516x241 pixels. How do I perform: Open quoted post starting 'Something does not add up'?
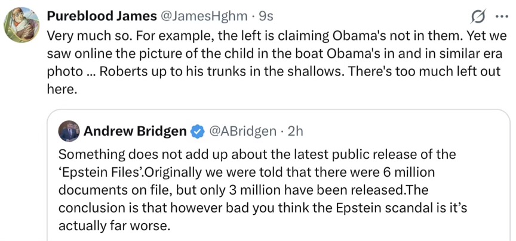tap(257, 190)
